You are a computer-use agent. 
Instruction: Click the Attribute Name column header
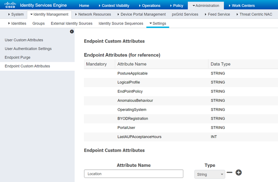[x=132, y=64]
